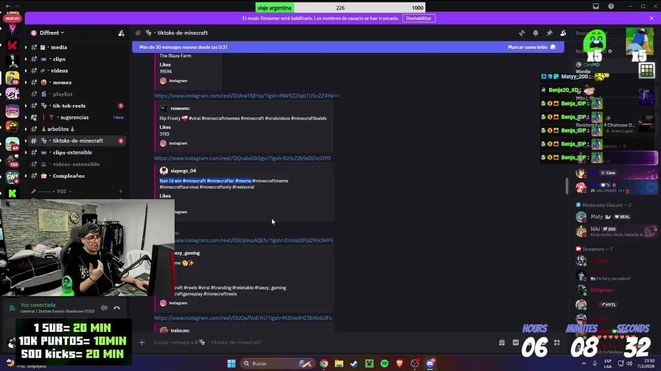Open notification settings bell icon
This screenshot has width=661, height=371.
(536, 33)
